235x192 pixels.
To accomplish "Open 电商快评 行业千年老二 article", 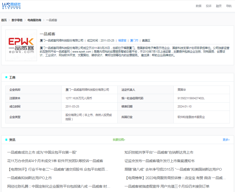I will point(58,169).
